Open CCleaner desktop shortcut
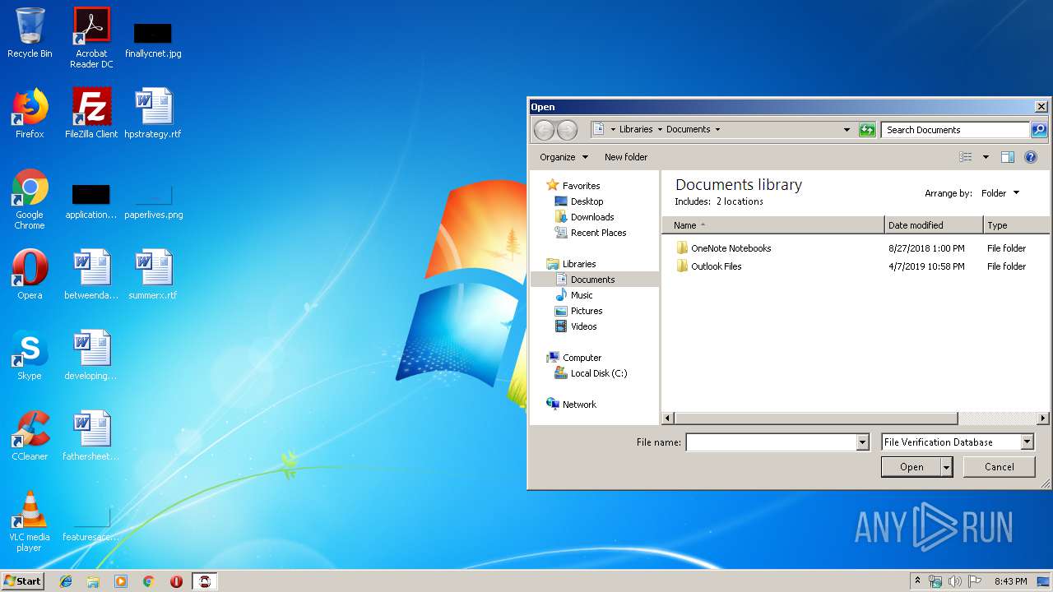This screenshot has width=1053, height=592. click(x=30, y=436)
